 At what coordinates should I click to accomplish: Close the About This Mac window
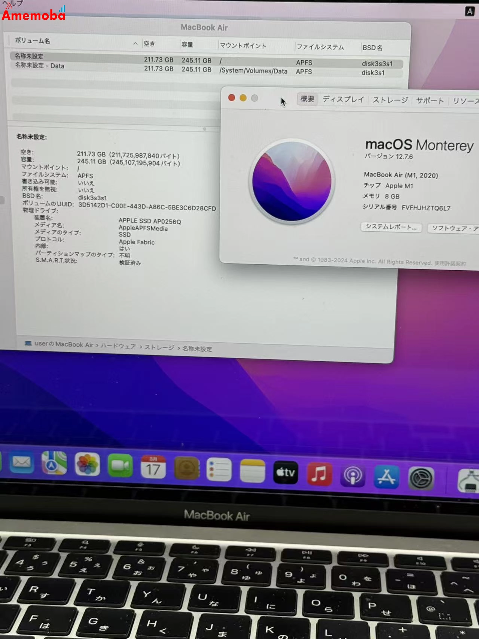(x=232, y=98)
